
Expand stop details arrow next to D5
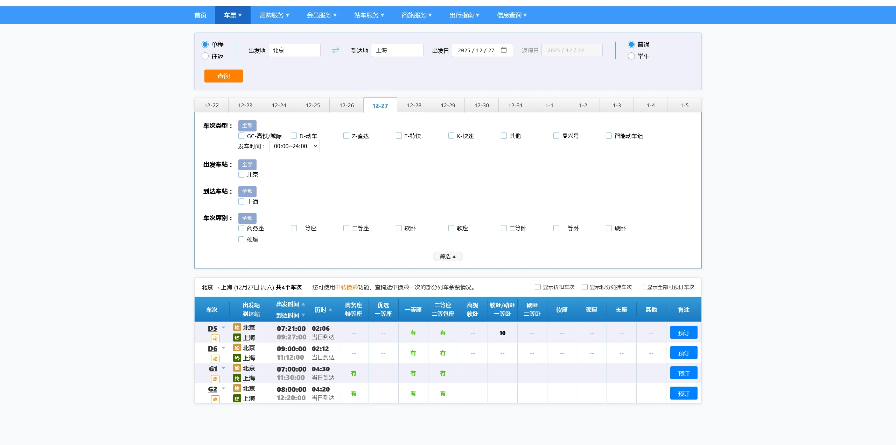(x=223, y=328)
